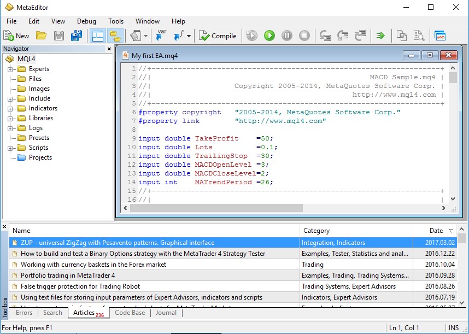
Task: Click the New file button
Action: (x=16, y=36)
